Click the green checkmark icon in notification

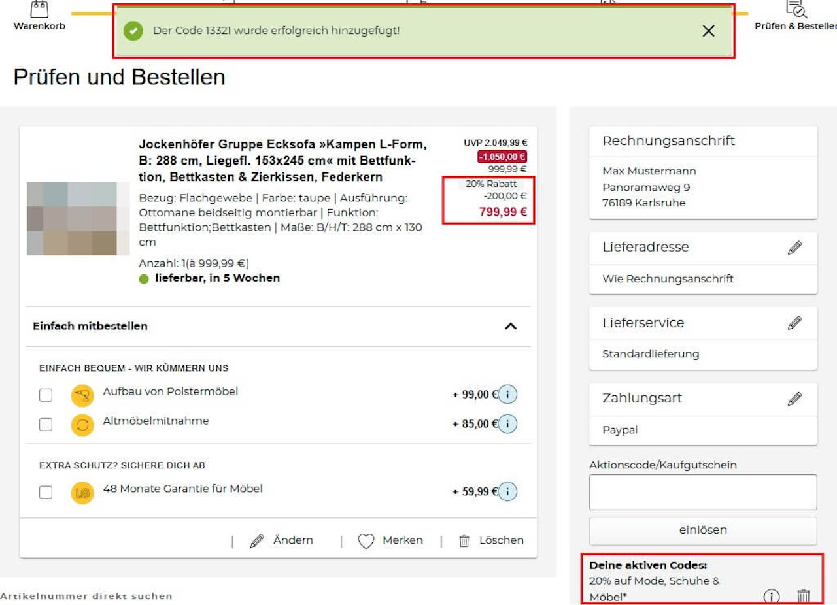tap(133, 31)
